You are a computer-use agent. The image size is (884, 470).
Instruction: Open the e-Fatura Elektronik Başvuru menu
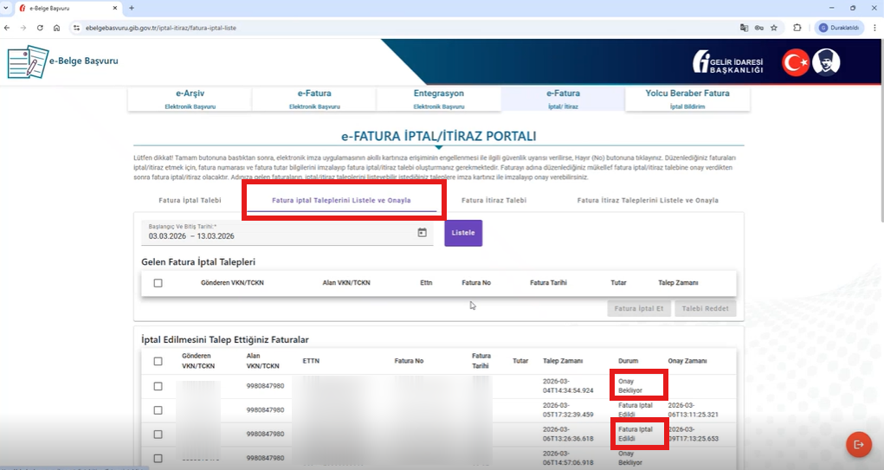coord(314,100)
